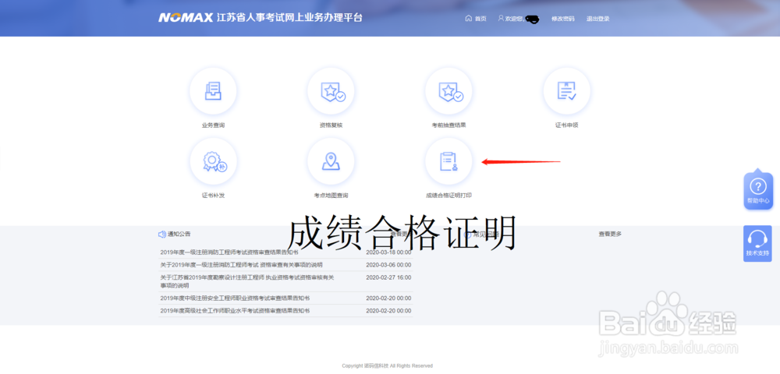The width and height of the screenshot is (780, 374).
Task: Click the speaker icon beside 通知公告
Action: pos(162,234)
